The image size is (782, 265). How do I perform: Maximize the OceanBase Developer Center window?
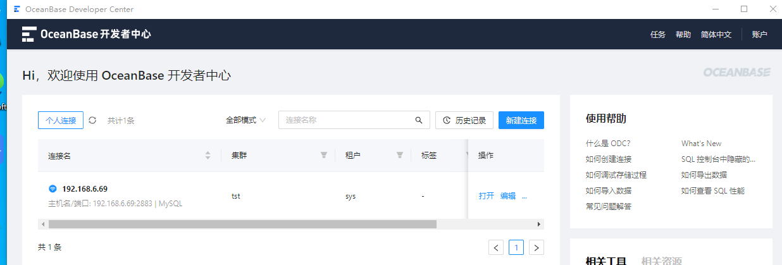pyautogui.click(x=744, y=9)
